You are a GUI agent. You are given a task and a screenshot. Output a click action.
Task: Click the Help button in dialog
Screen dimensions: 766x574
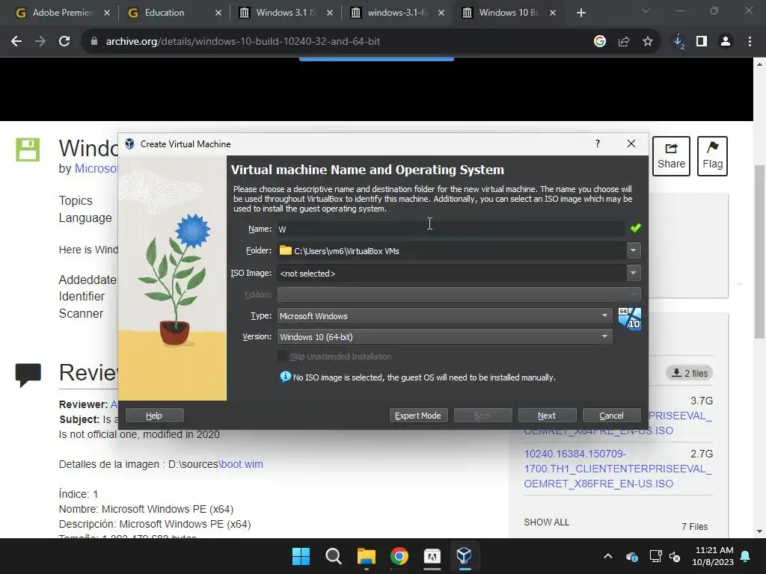click(154, 416)
